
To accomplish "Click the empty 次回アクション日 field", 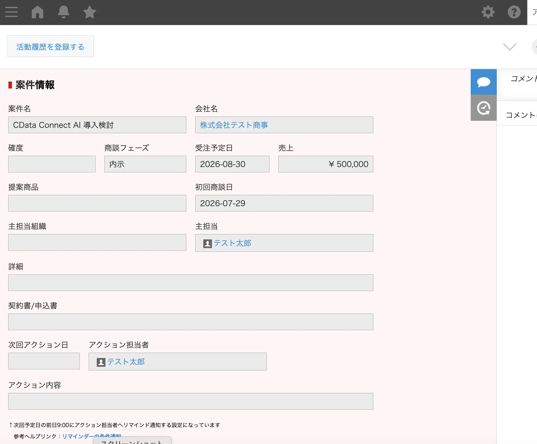I will (44, 361).
